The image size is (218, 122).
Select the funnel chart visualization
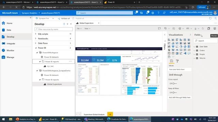pyautogui.click(x=173, y=47)
